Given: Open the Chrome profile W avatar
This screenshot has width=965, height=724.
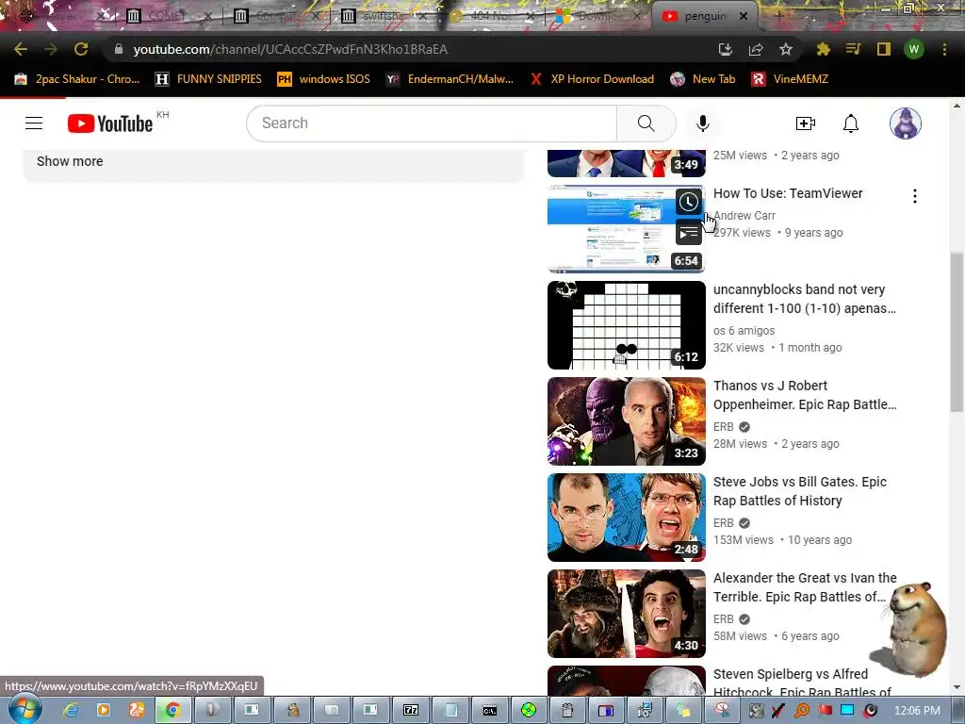Looking at the screenshot, I should (913, 49).
